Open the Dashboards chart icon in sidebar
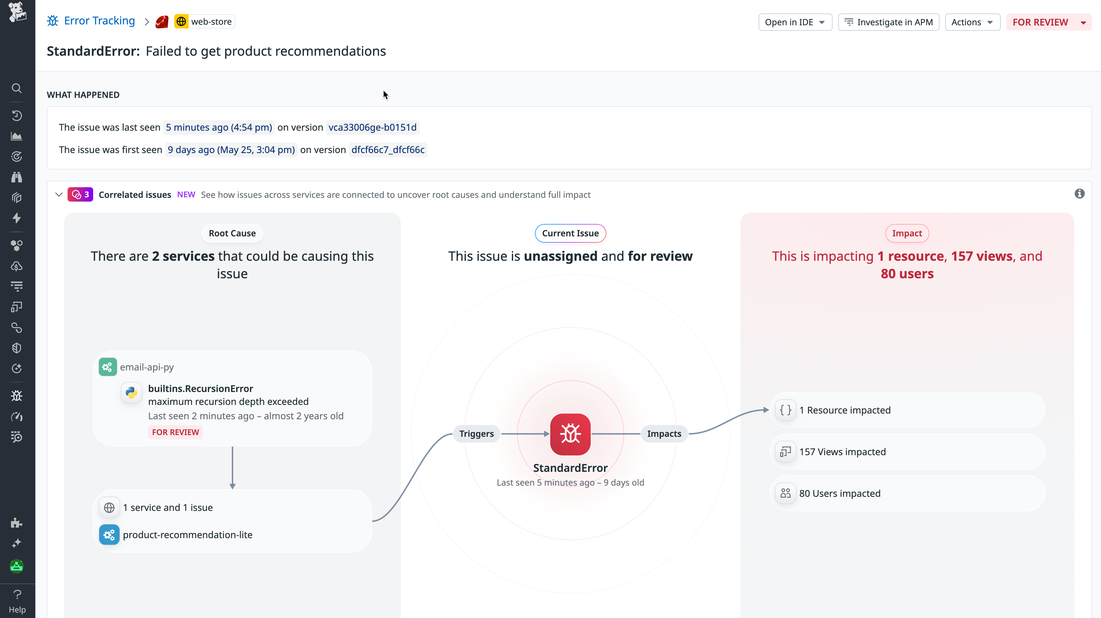The height and width of the screenshot is (618, 1101). pyautogui.click(x=17, y=136)
